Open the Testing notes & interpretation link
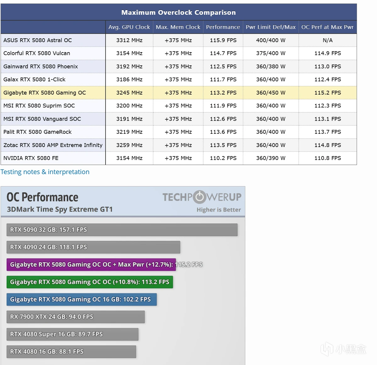This screenshot has height=365, width=377. tap(45, 172)
